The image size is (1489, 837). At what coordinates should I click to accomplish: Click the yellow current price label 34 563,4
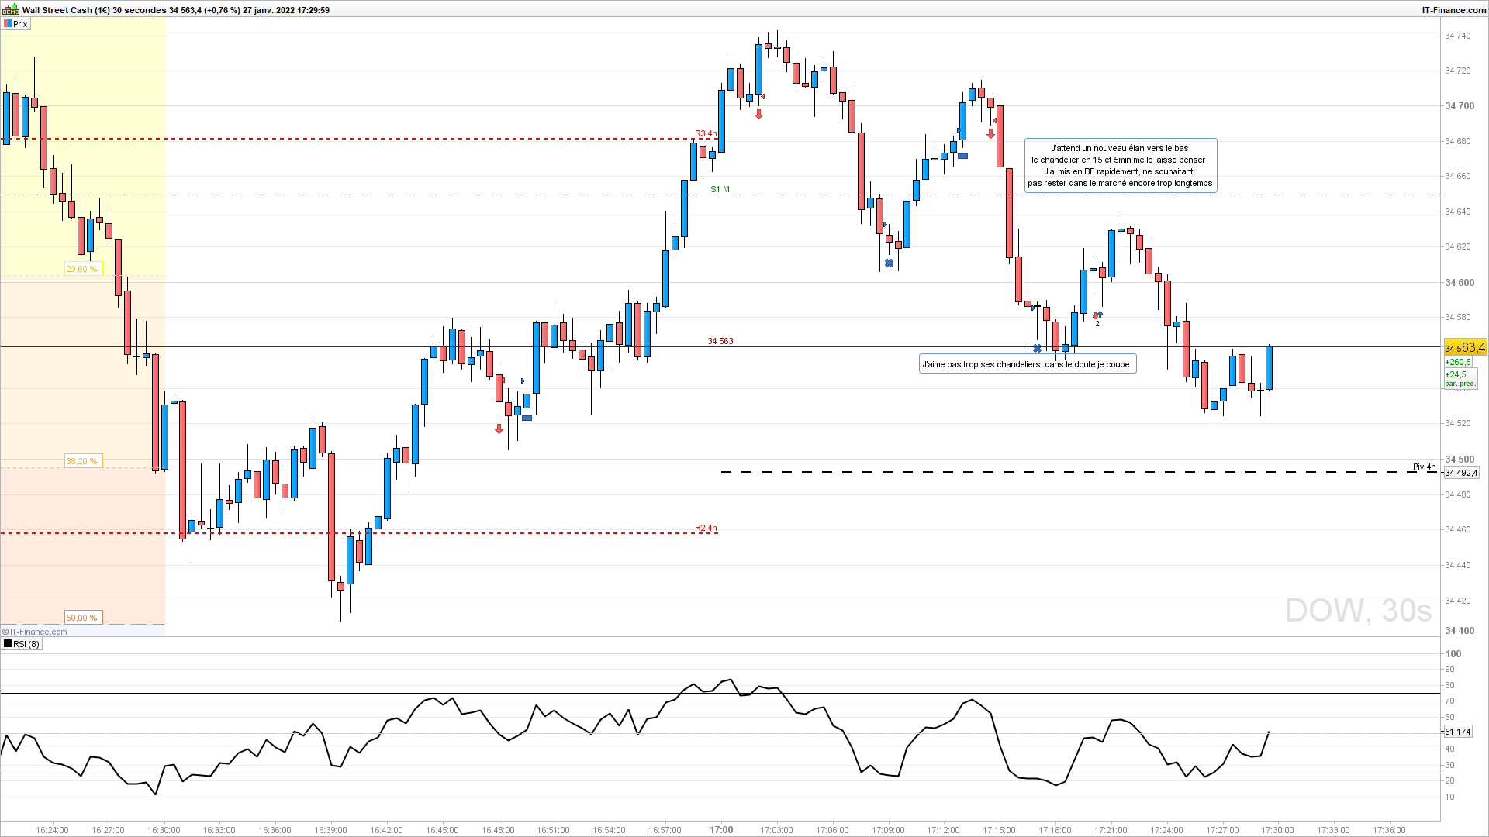click(x=1464, y=348)
